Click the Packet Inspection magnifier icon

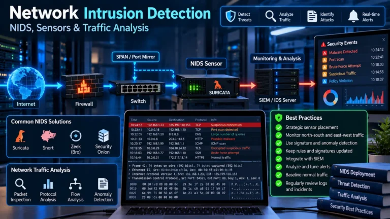[20, 184]
